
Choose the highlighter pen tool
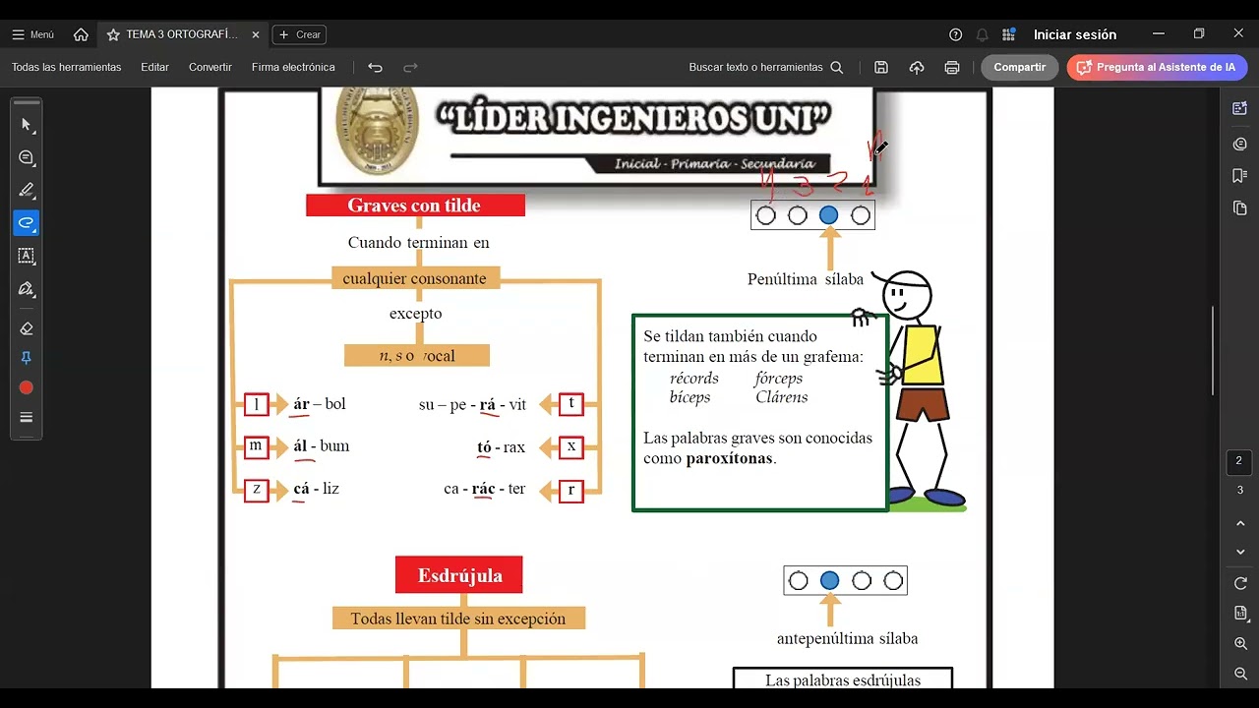point(27,190)
